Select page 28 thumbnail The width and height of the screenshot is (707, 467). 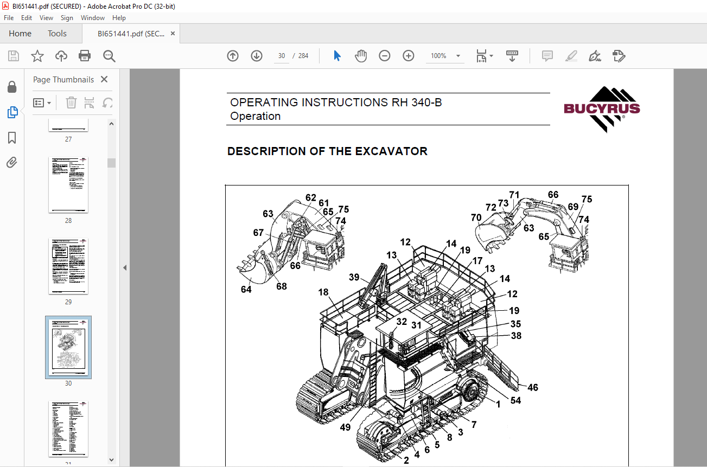[68, 185]
